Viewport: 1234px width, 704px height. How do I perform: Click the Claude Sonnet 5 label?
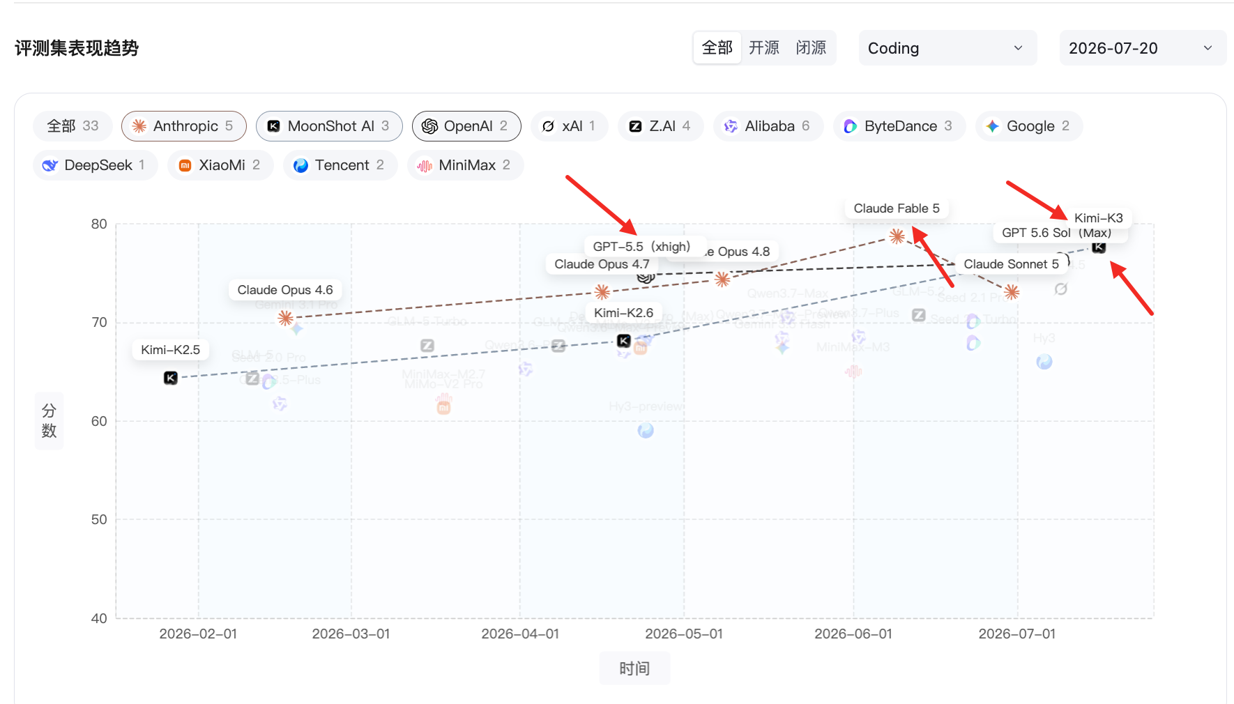pyautogui.click(x=1011, y=264)
